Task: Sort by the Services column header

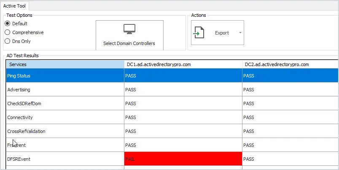Action: (65, 64)
